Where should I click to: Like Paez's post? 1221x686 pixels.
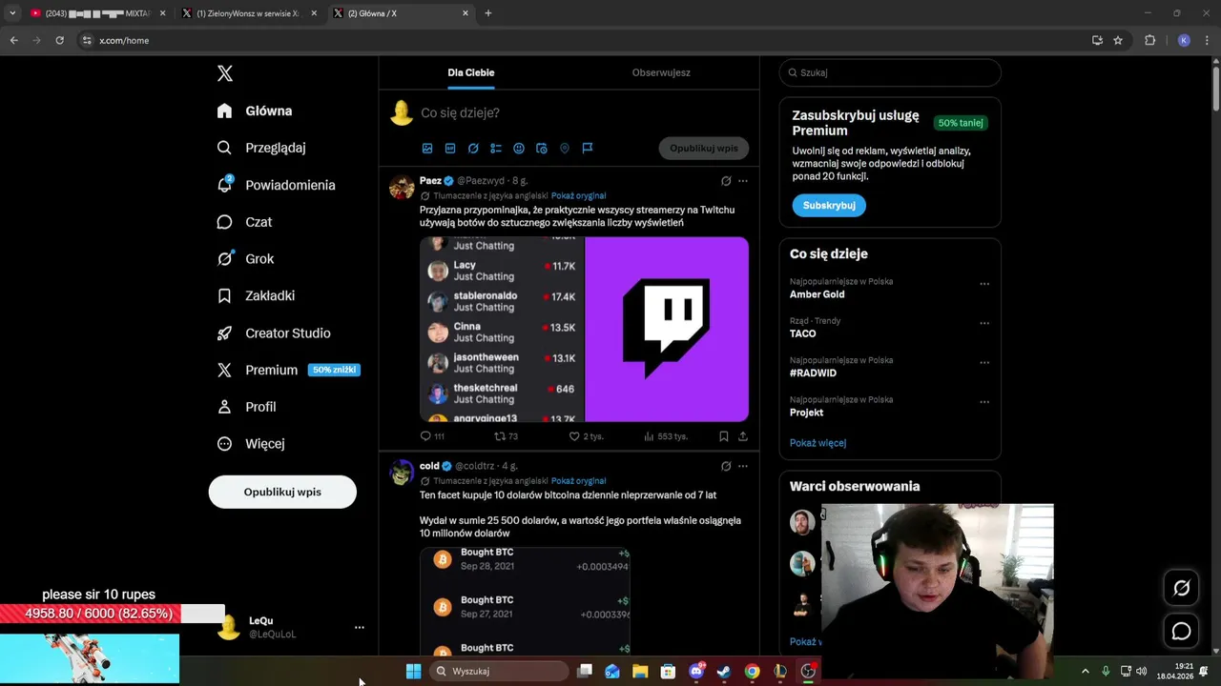586,436
